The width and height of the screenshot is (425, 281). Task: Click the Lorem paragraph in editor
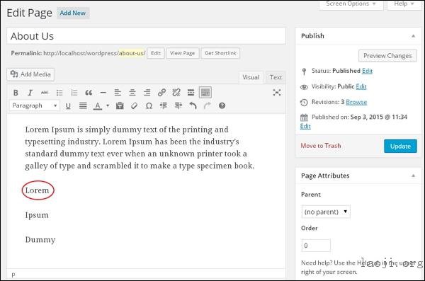37,190
